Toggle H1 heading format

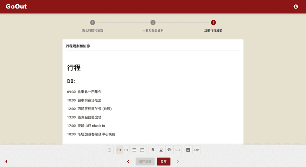coord(119,150)
